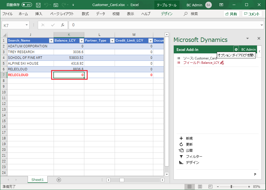Click the 新規 plus icon
The width and height of the screenshot is (266, 190).
tap(181, 138)
